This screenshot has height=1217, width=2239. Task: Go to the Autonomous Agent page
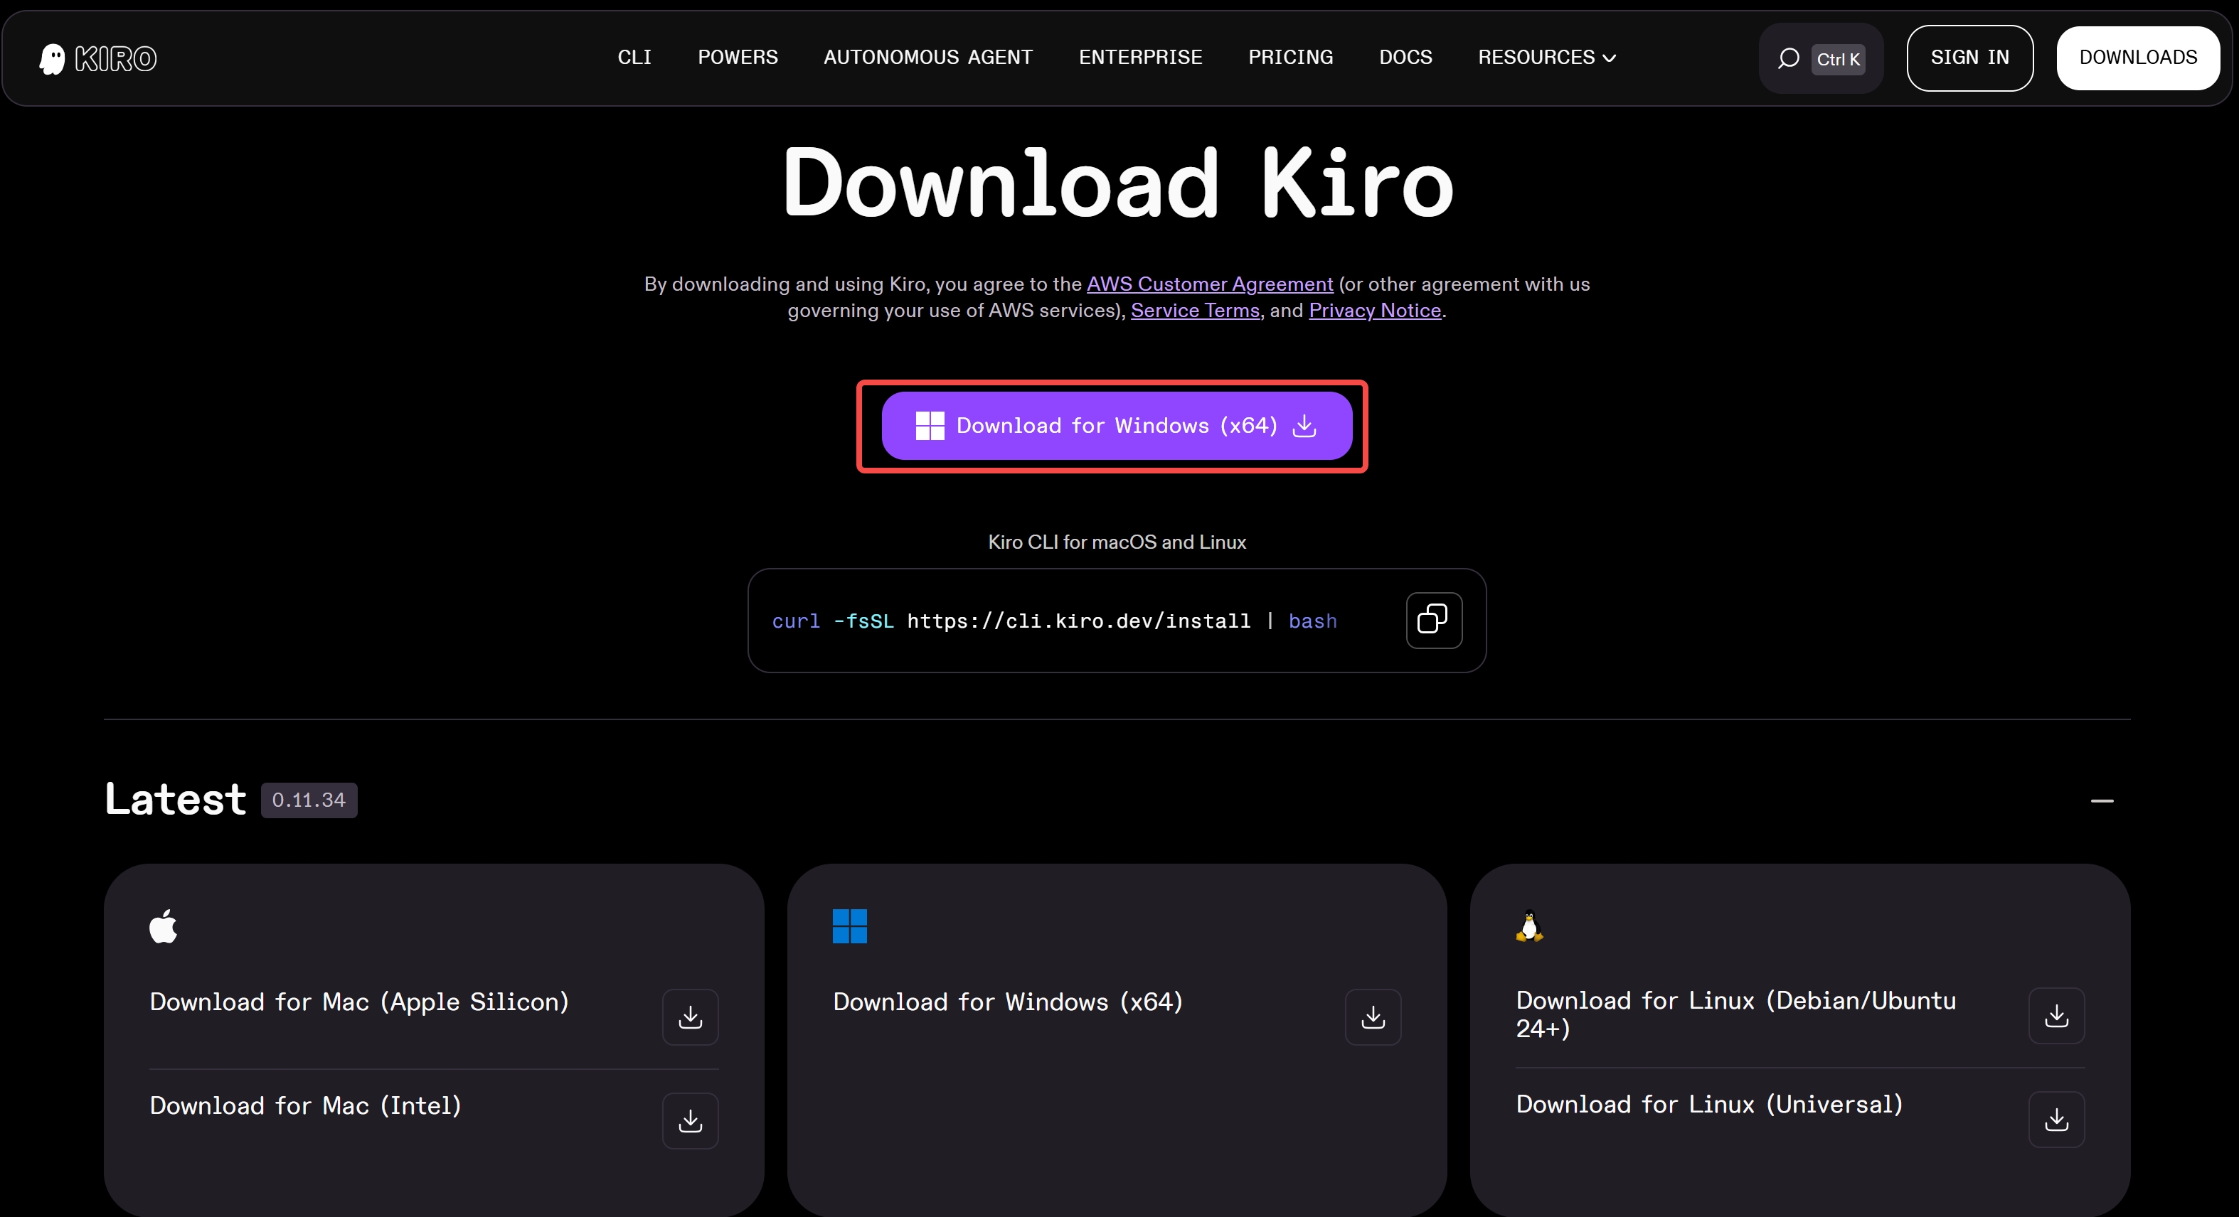[x=928, y=58]
